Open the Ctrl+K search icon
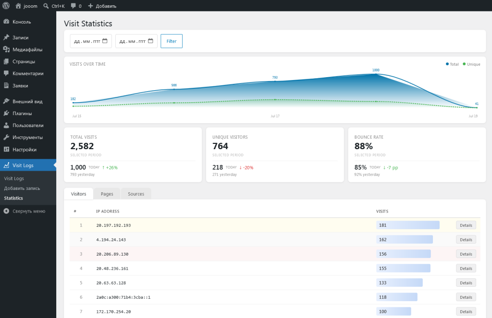Viewport: 492px width, 318px height. [46, 6]
